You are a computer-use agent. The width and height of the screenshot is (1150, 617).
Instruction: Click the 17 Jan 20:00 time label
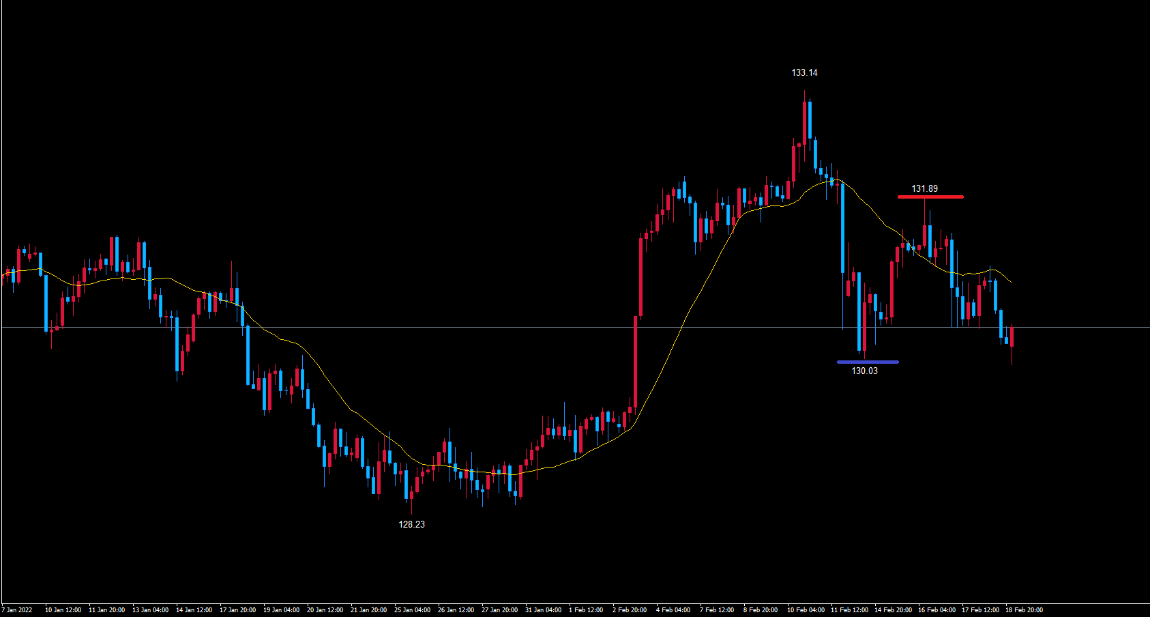pyautogui.click(x=237, y=610)
